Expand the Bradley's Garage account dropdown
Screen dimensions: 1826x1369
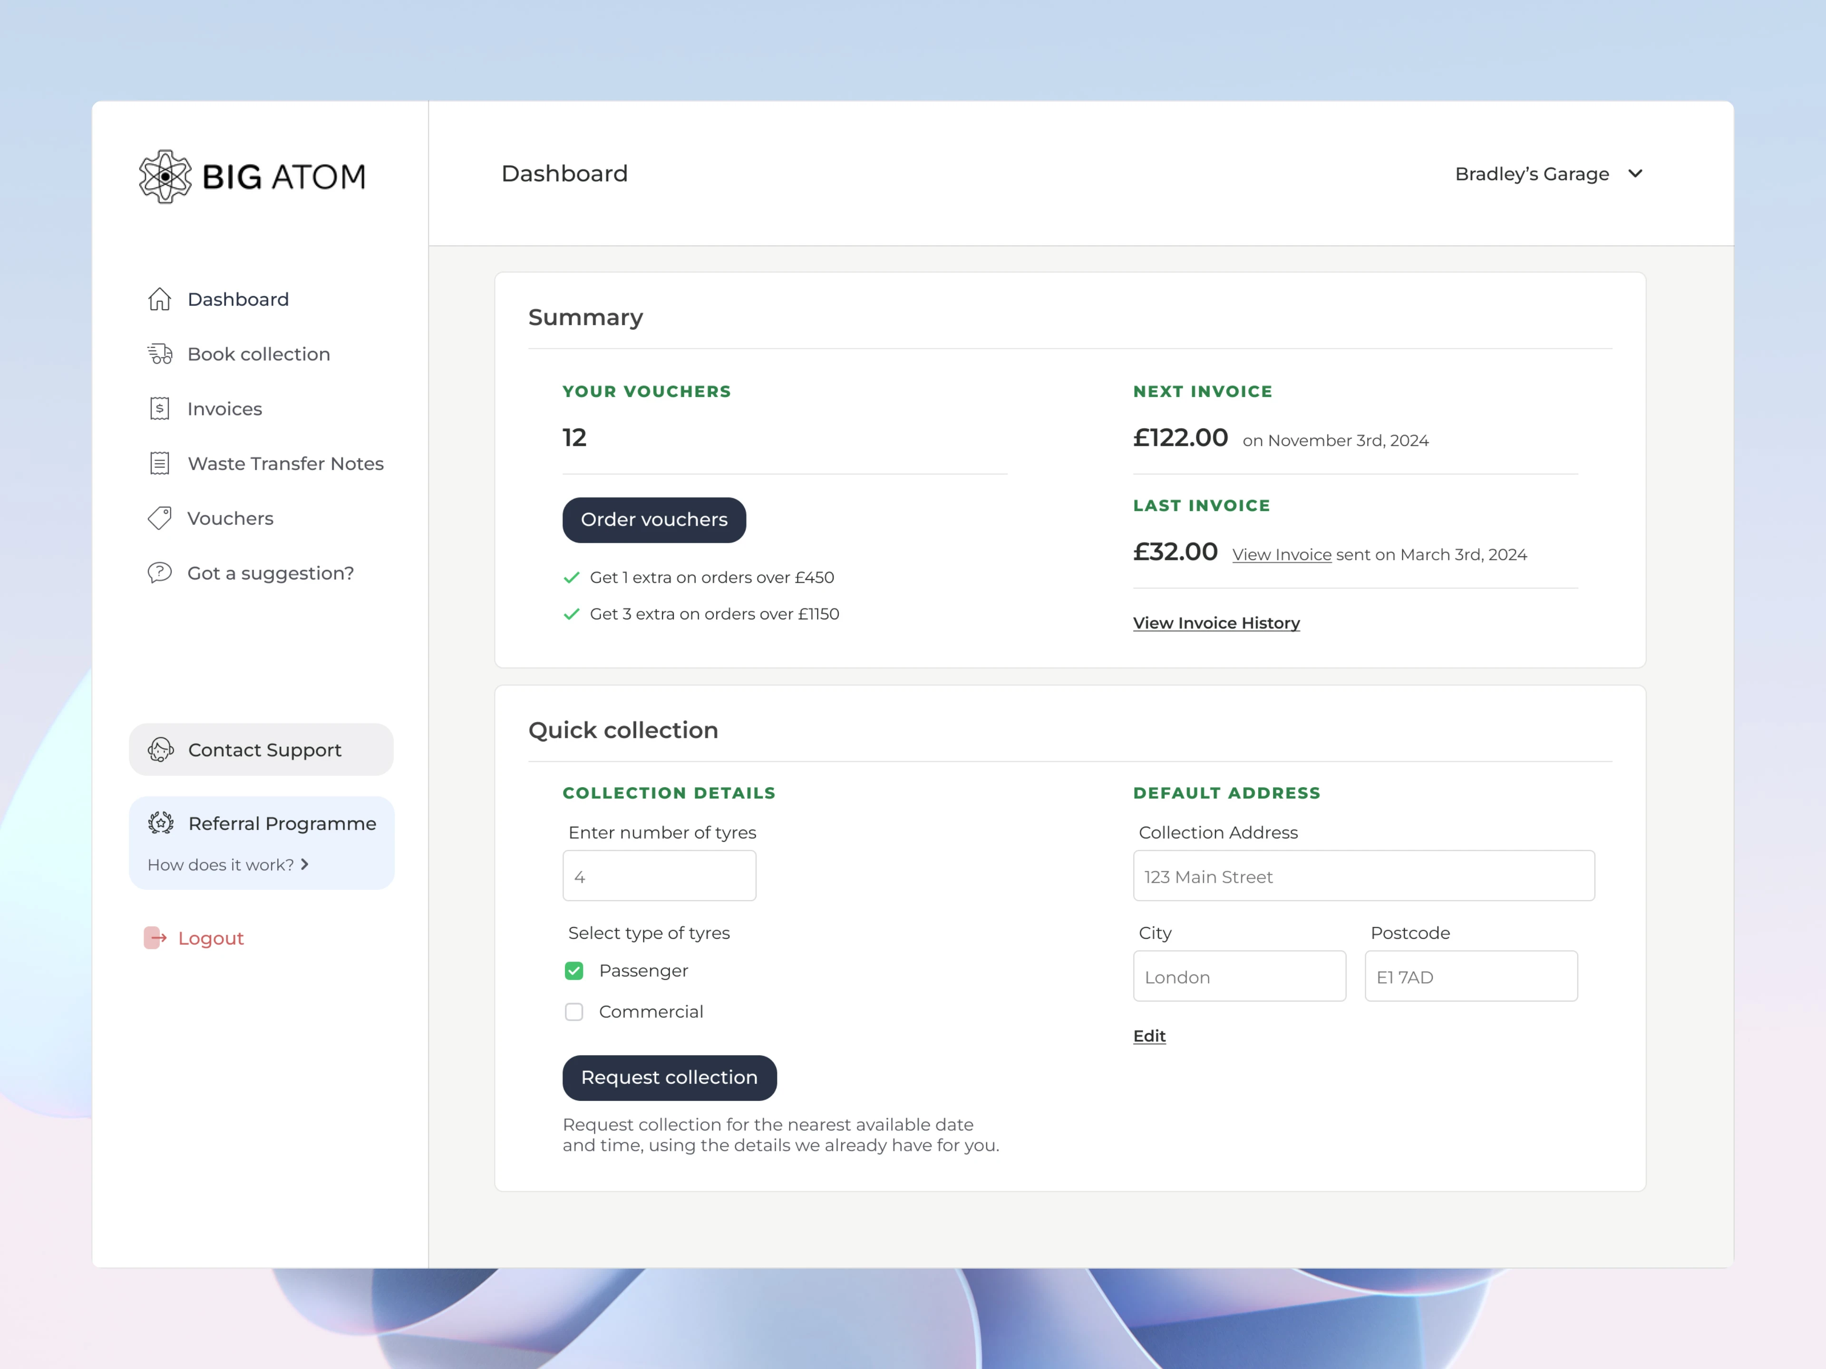[1549, 174]
